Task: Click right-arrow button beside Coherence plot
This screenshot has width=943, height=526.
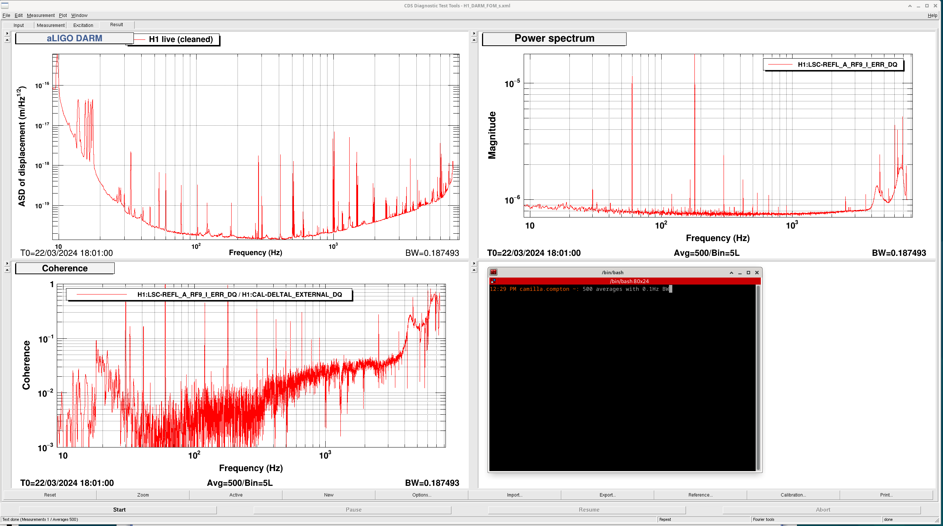Action: (x=7, y=264)
